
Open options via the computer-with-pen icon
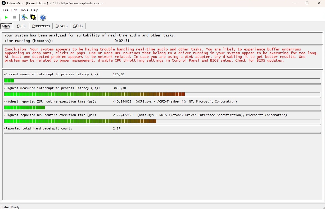[x=24, y=17]
